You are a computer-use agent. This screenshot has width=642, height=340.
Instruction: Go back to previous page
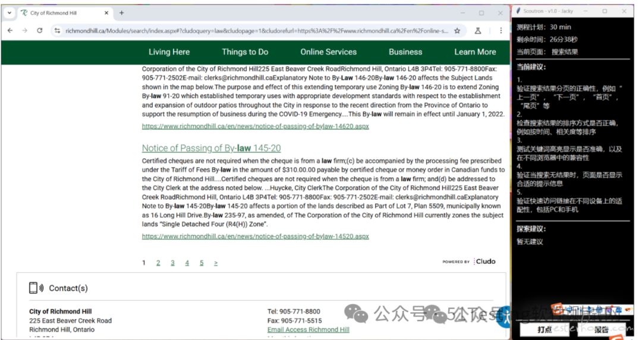click(10, 30)
